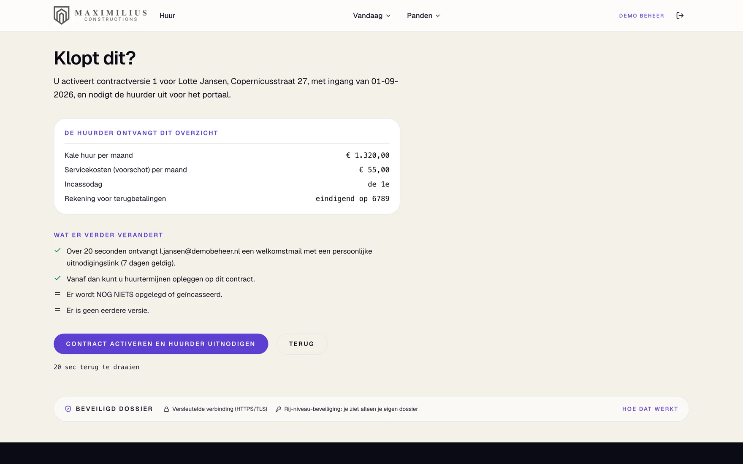This screenshot has width=743, height=464.
Task: Expand the Vandaag dropdown menu
Action: 372,16
